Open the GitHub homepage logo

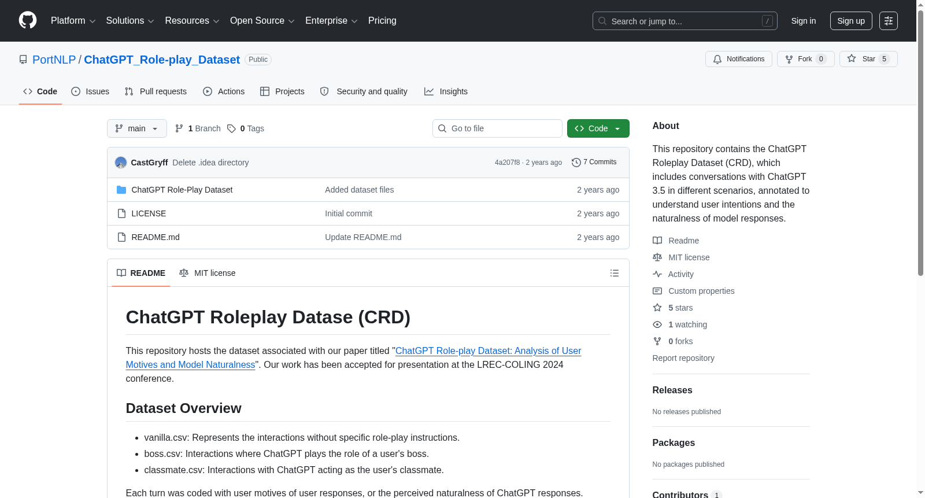click(x=28, y=20)
